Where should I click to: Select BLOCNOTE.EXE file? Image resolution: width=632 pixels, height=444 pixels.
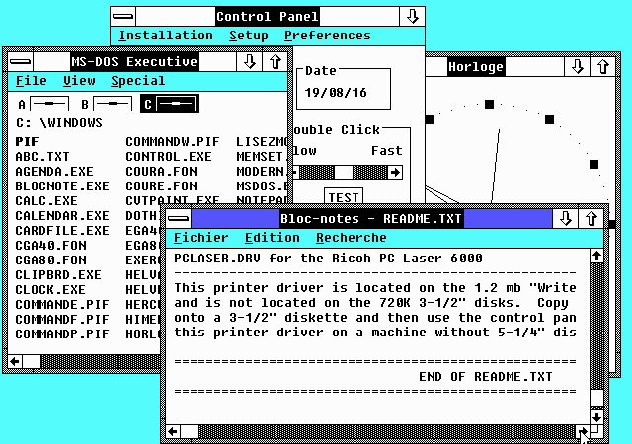pyautogui.click(x=62, y=186)
